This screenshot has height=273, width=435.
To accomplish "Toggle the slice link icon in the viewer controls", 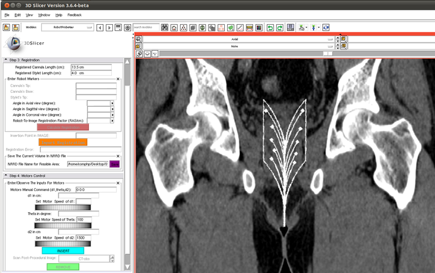I will coord(140,54).
